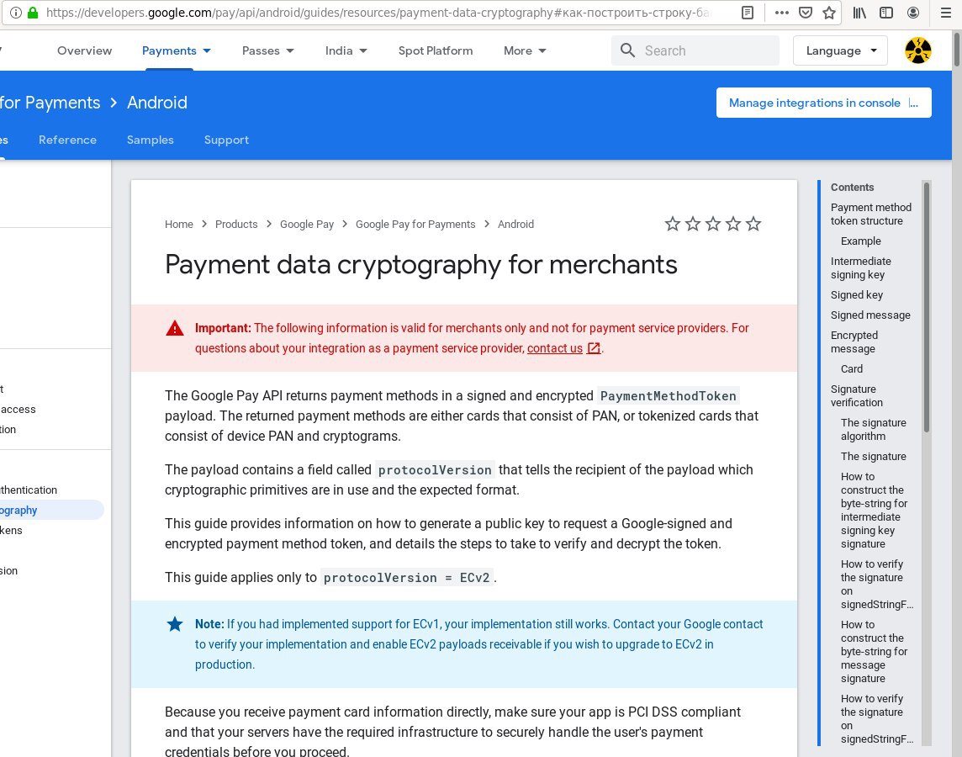Open user profile avatar
Screen dimensions: 962x757
917,50
